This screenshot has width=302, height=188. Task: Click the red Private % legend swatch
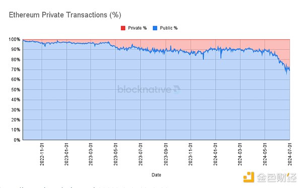(123, 28)
